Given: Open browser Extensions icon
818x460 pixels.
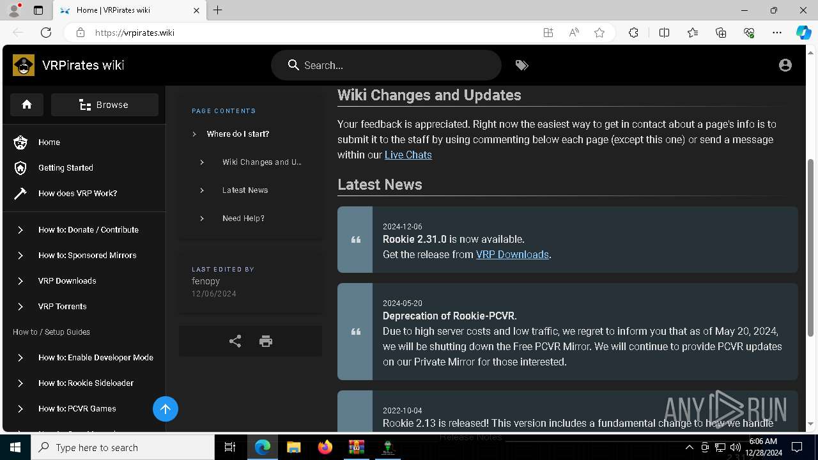Looking at the screenshot, I should point(633,33).
